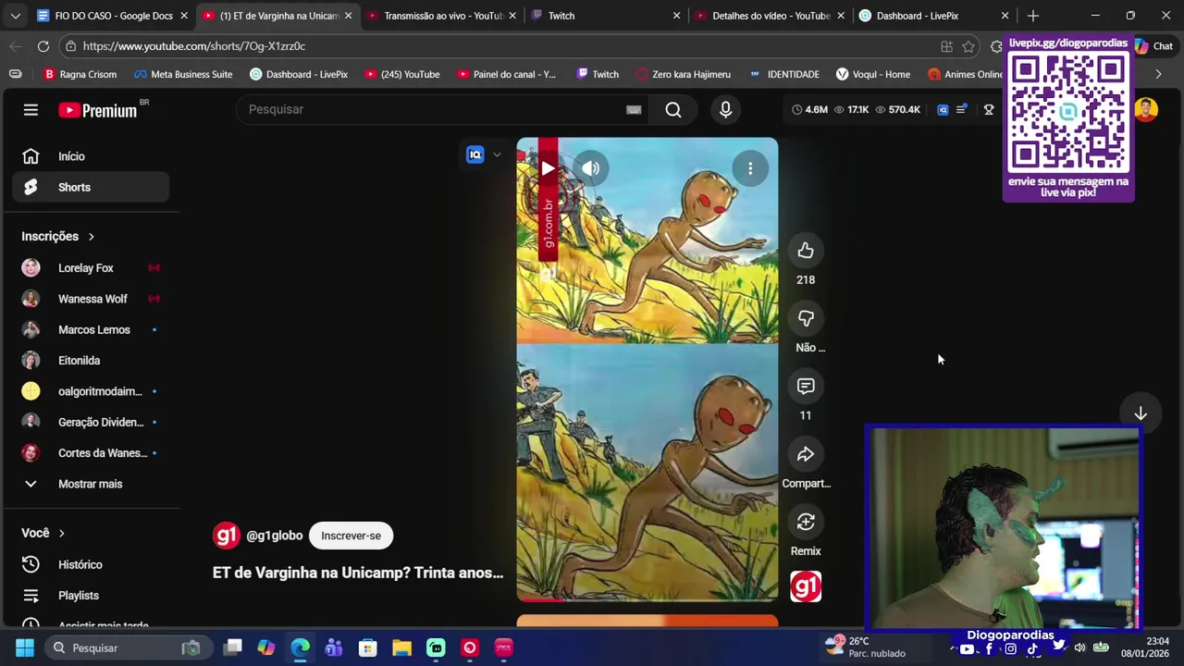Go to YouTube Premium home logo
The width and height of the screenshot is (1184, 666).
tap(98, 110)
